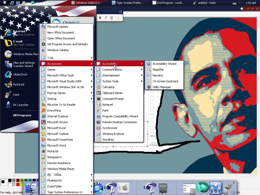Open Calculator from Accessories menu
This screenshot has width=260, height=195.
(119, 87)
